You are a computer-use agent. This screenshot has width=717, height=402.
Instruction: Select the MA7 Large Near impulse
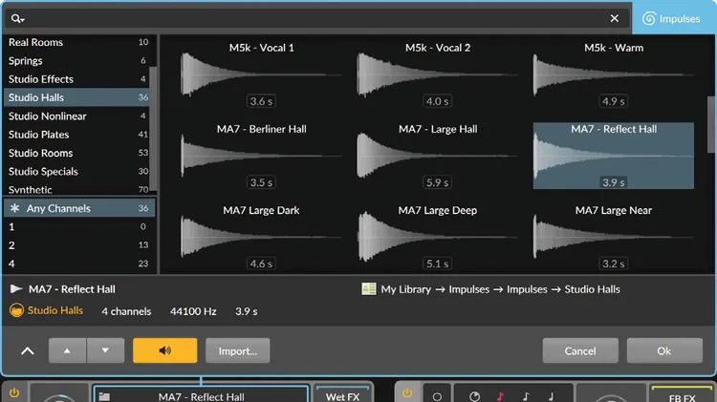614,237
